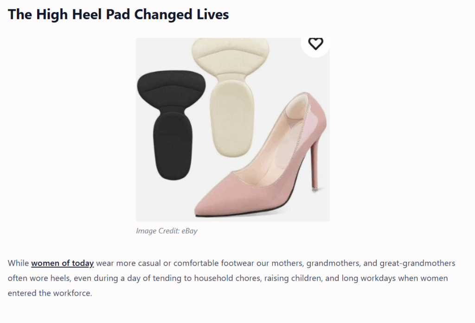The width and height of the screenshot is (475, 323).
Task: Click the word "While" starting the paragraph
Action: click(x=18, y=264)
